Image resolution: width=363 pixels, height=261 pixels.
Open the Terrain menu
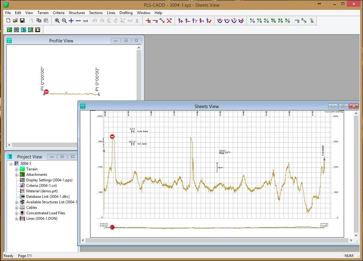pyautogui.click(x=43, y=13)
